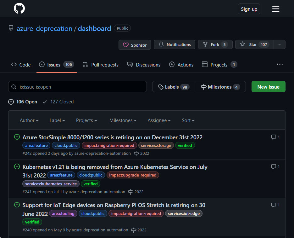The height and width of the screenshot is (238, 294).
Task: Select the Issues tab
Action: pos(57,65)
